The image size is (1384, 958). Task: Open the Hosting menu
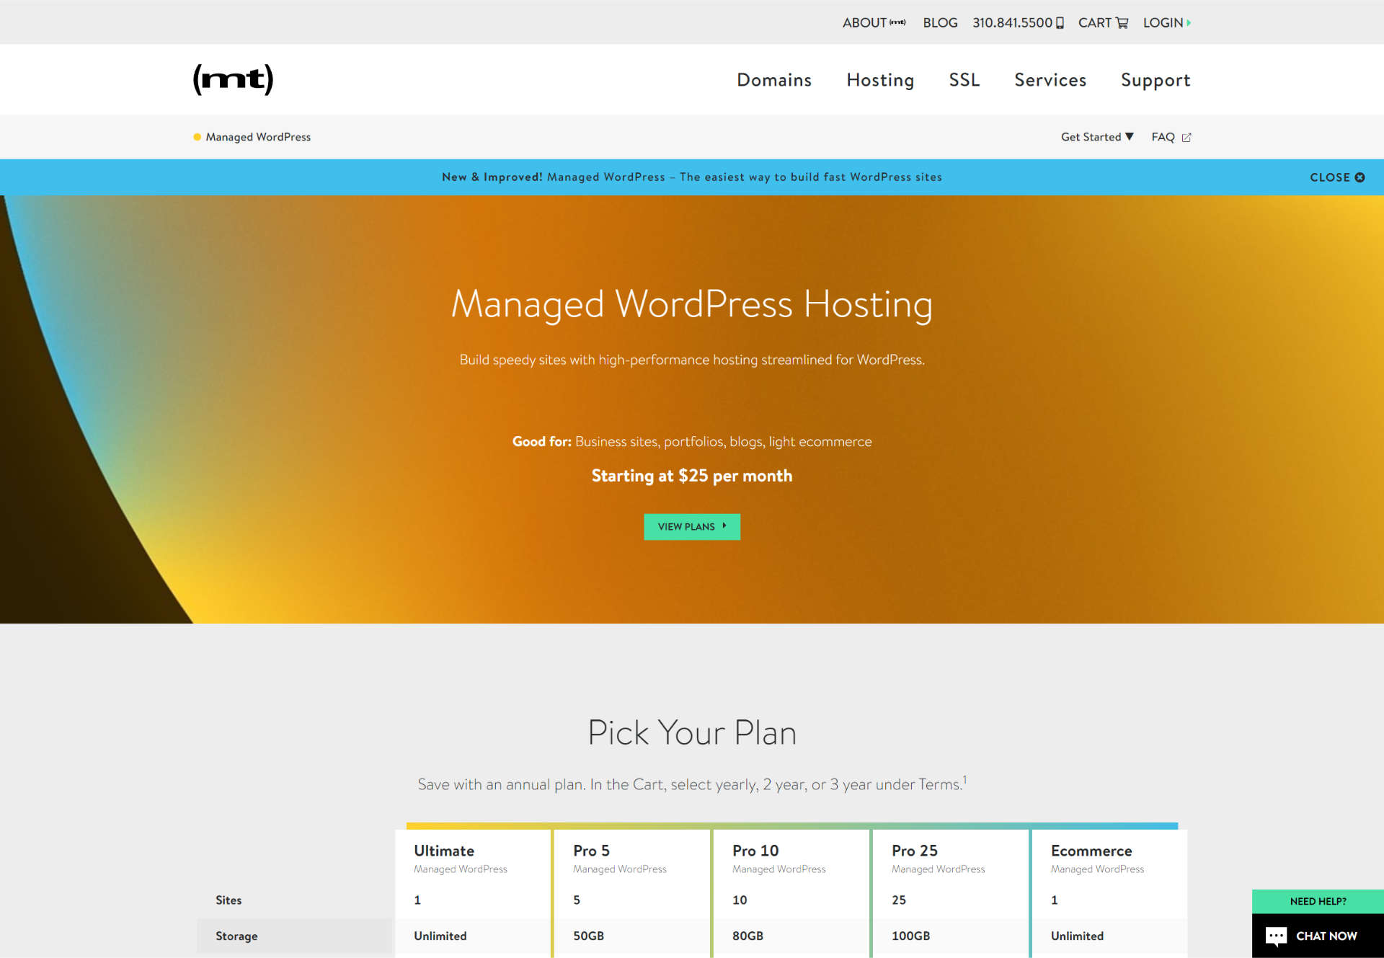880,80
